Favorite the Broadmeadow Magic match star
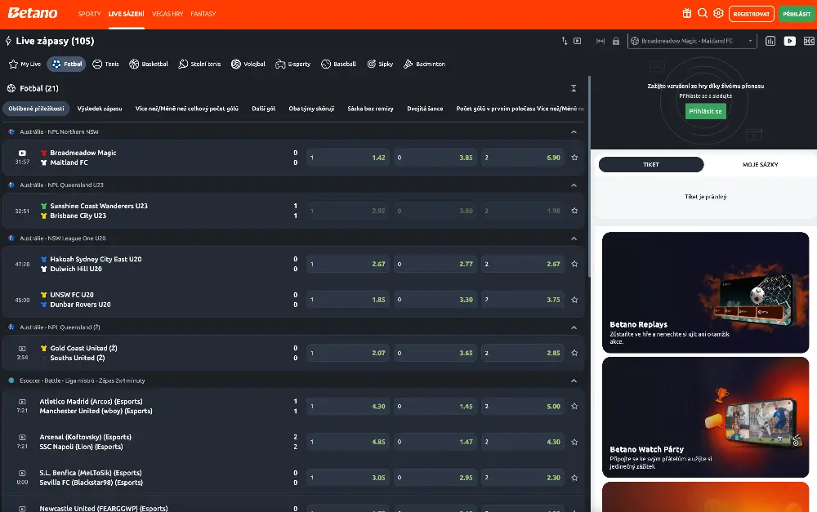Viewport: 817px width, 512px height. pos(574,158)
